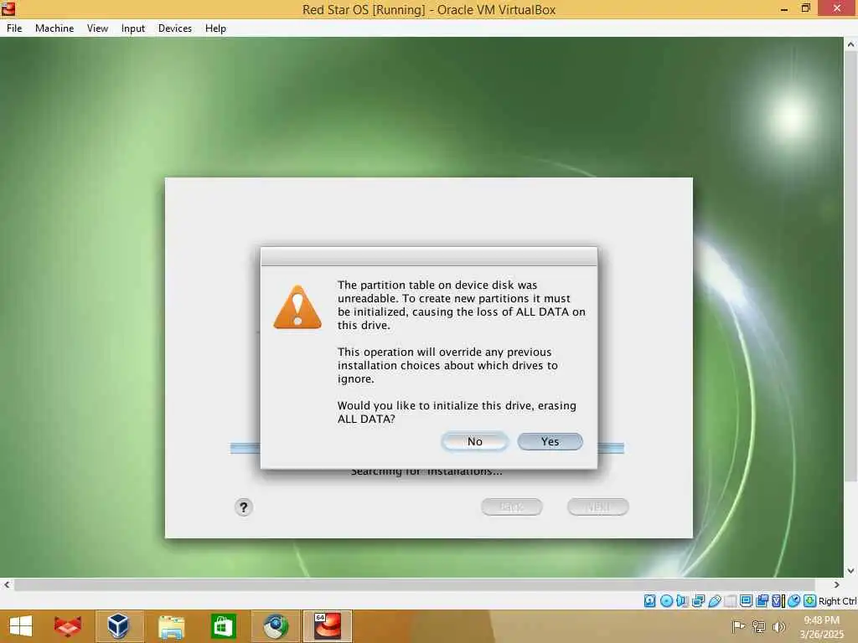Image resolution: width=858 pixels, height=643 pixels.
Task: Click the hard disk activity status icon
Action: click(x=649, y=601)
